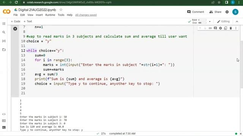243x136 pixels.
Task: Click the 'completed at 7:30 AM' status
Action: coord(122,133)
